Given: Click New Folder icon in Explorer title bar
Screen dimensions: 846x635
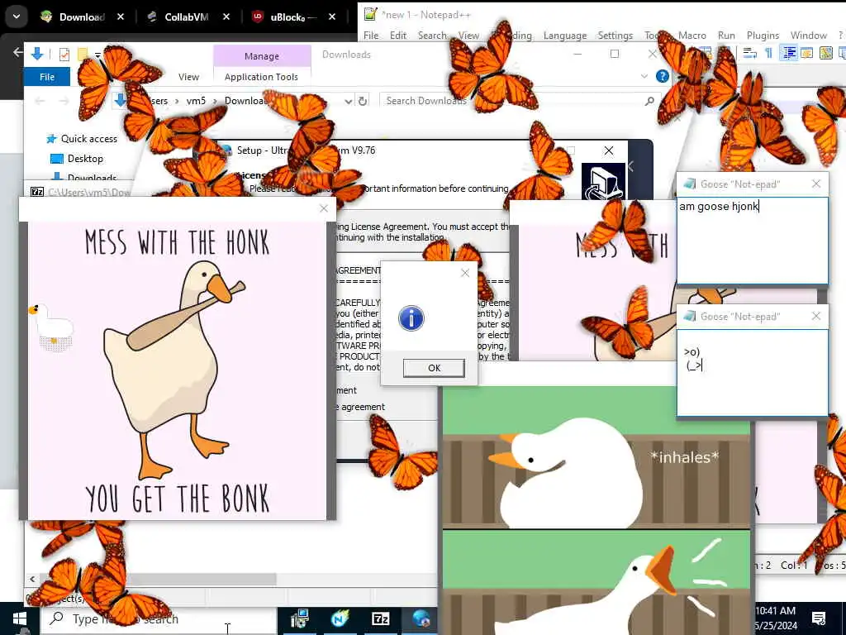Looking at the screenshot, I should [x=83, y=55].
